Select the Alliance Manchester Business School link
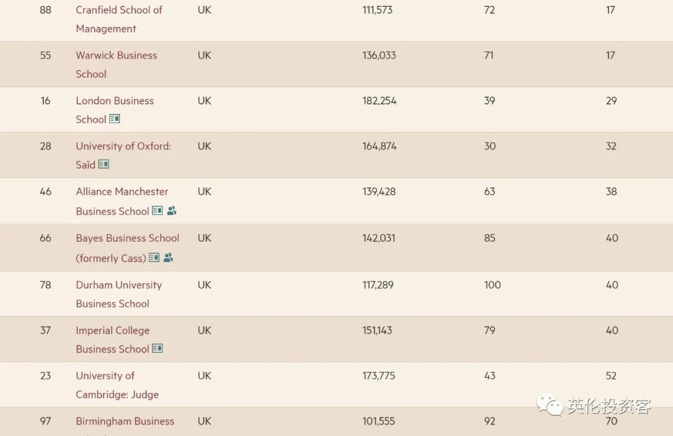The image size is (673, 436). click(x=122, y=192)
